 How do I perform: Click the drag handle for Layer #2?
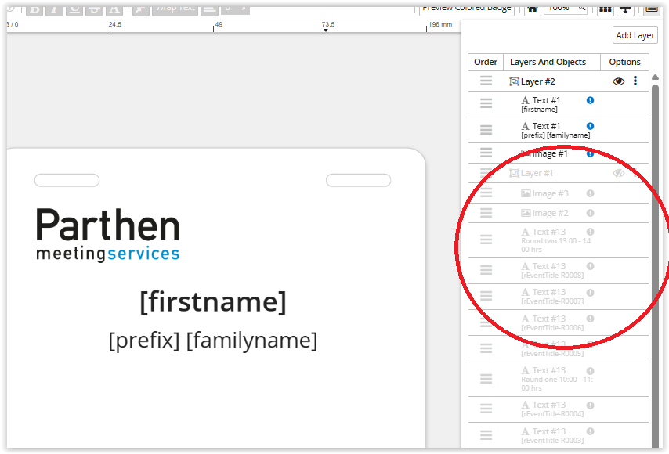pyautogui.click(x=486, y=81)
